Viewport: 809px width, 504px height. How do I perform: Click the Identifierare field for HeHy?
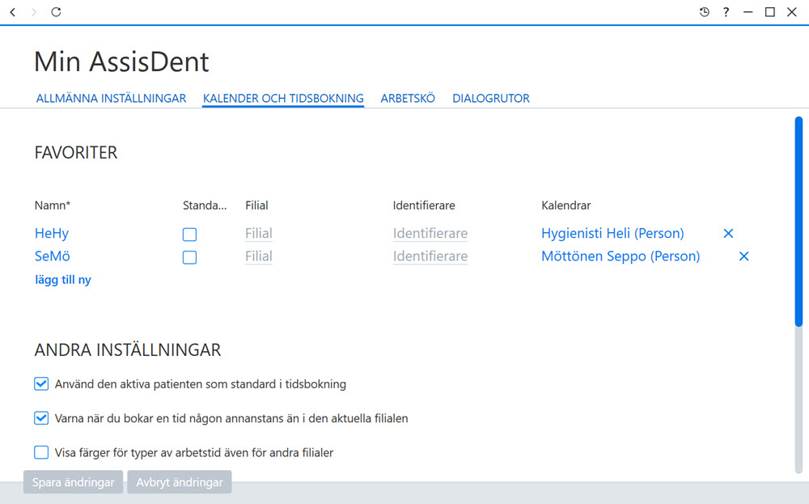430,233
